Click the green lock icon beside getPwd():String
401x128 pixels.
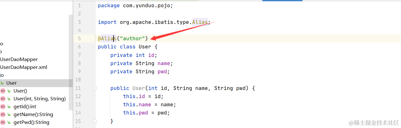click(9, 122)
